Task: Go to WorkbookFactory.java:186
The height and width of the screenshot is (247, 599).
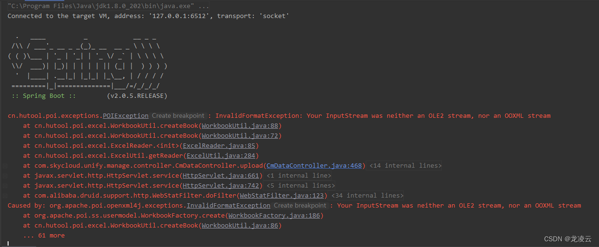Action: (x=274, y=216)
